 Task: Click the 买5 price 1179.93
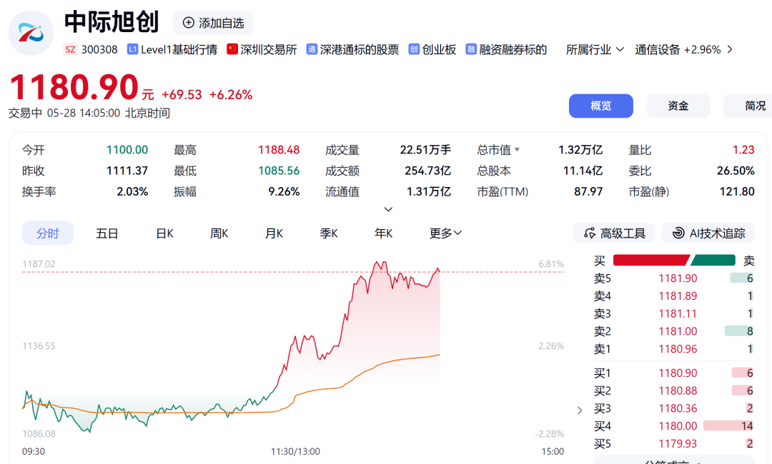678,444
